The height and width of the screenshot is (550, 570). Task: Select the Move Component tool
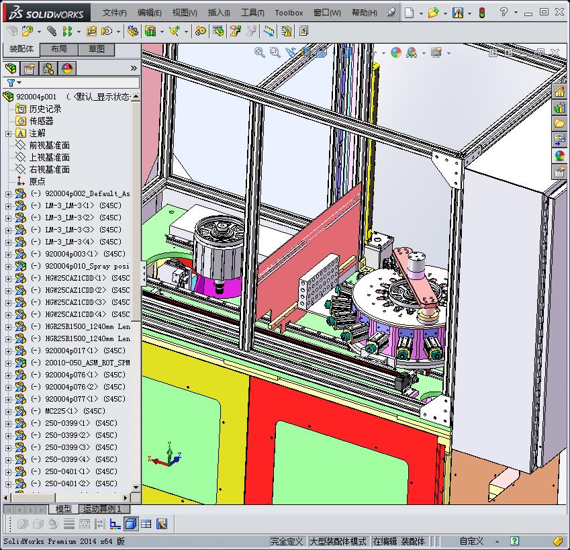coord(107,32)
